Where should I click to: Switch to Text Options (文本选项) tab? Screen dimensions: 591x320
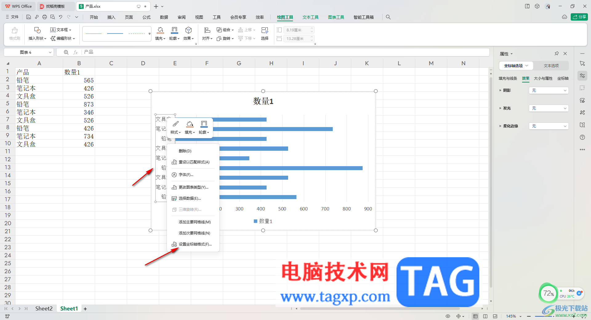[551, 66]
